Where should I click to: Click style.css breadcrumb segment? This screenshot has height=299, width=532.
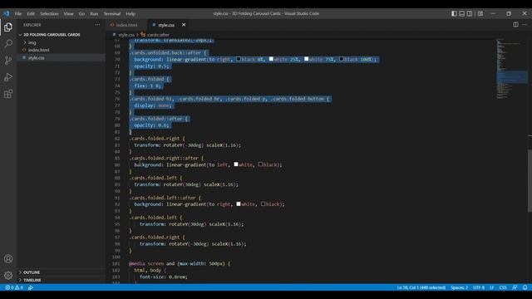[126, 35]
